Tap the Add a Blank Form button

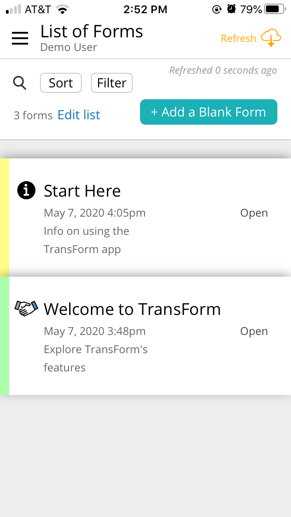tap(208, 112)
